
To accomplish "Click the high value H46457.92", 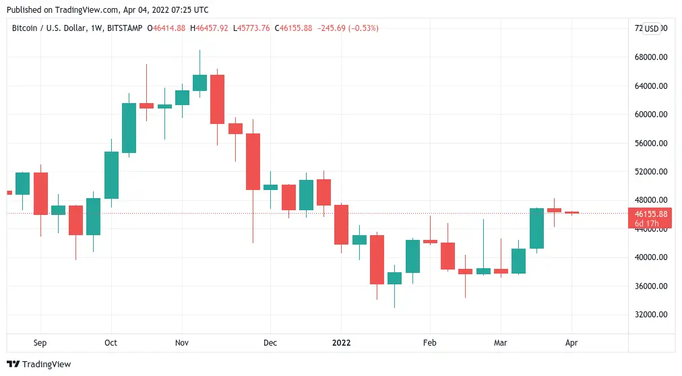I will 210,28.
